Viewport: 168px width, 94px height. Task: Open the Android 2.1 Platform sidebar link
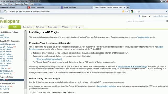[6, 63]
